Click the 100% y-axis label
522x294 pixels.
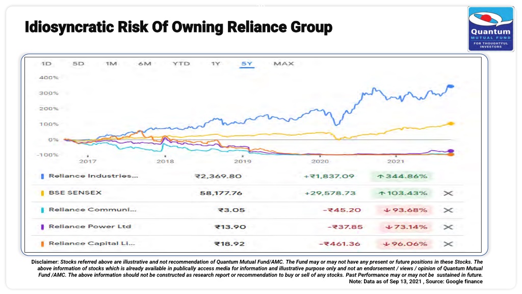tap(48, 125)
